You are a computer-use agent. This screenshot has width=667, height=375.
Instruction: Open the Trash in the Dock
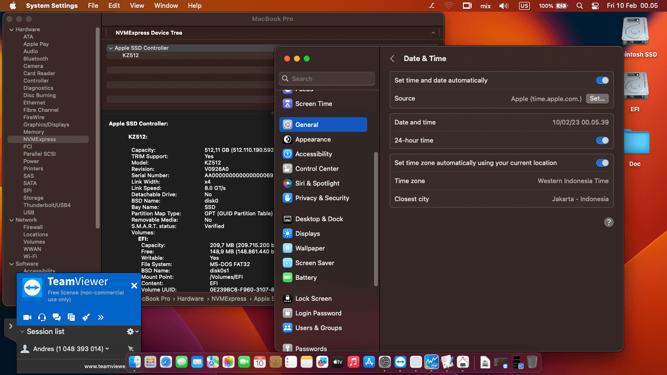click(x=532, y=362)
